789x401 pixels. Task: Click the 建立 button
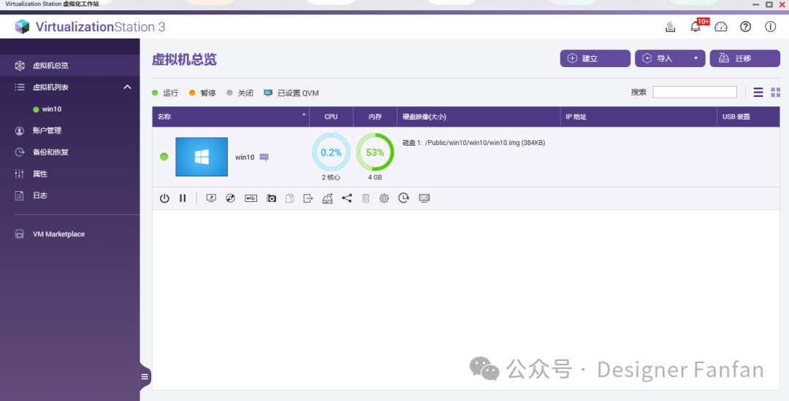[x=595, y=58]
